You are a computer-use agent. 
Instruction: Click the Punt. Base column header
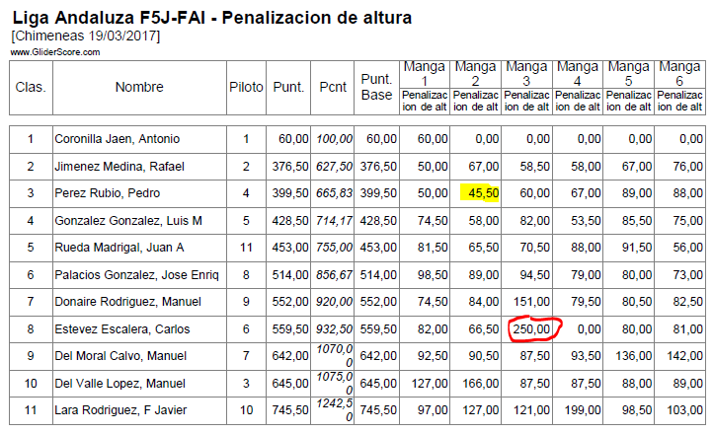click(376, 87)
